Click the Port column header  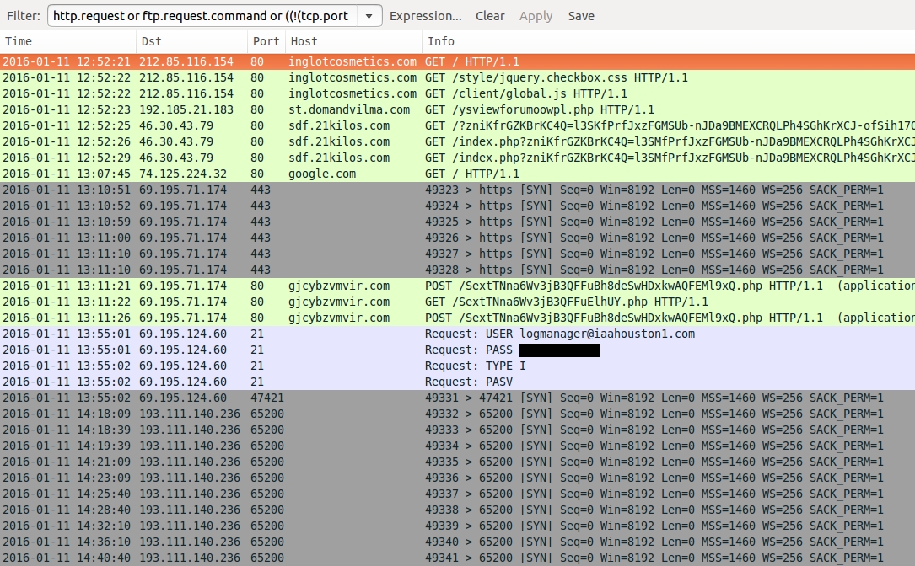[266, 41]
